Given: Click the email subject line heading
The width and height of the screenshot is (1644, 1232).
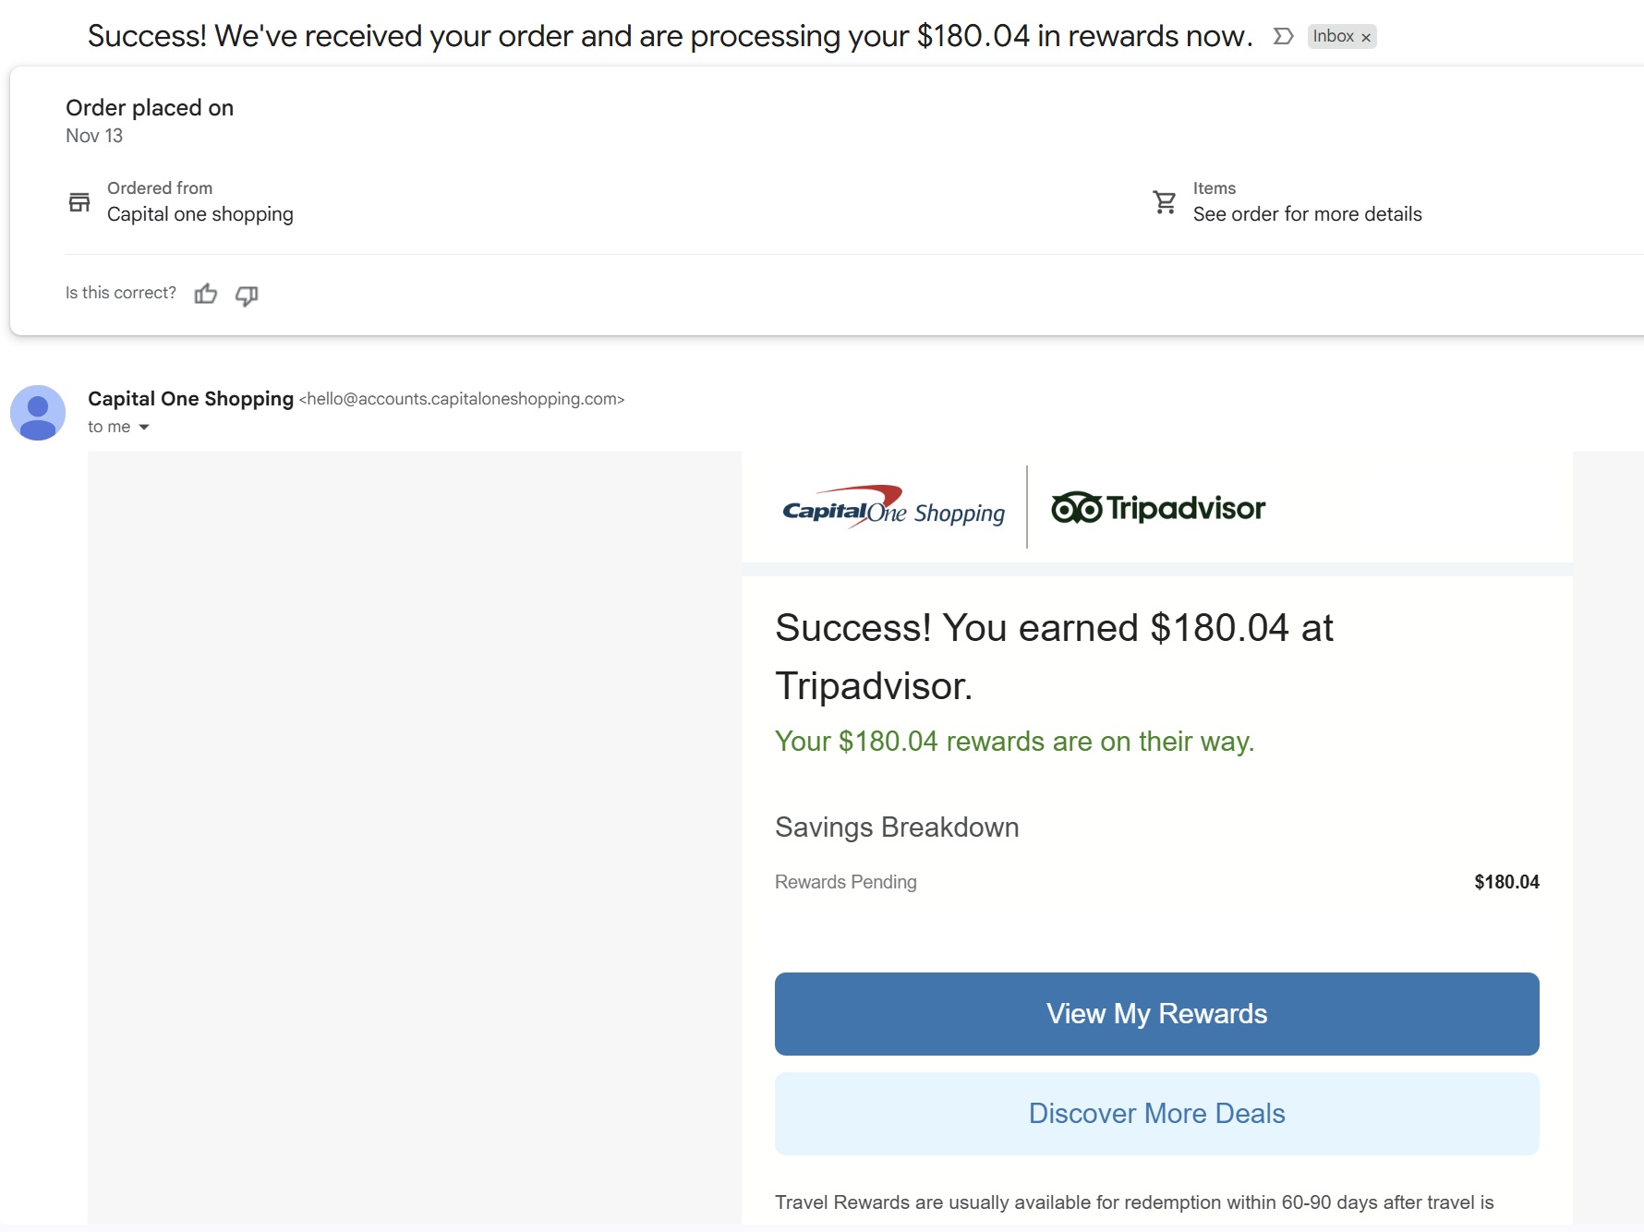Looking at the screenshot, I should point(670,36).
